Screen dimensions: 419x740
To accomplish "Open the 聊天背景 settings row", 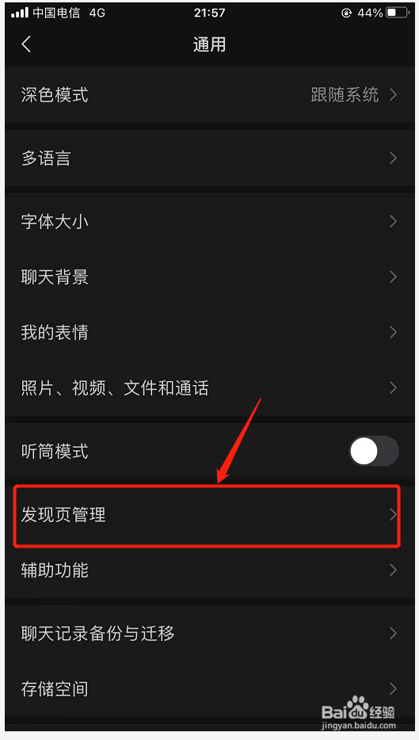I will 209,277.
